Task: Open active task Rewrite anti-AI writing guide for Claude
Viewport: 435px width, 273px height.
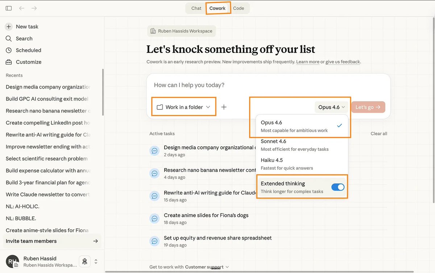Action: 210,193
